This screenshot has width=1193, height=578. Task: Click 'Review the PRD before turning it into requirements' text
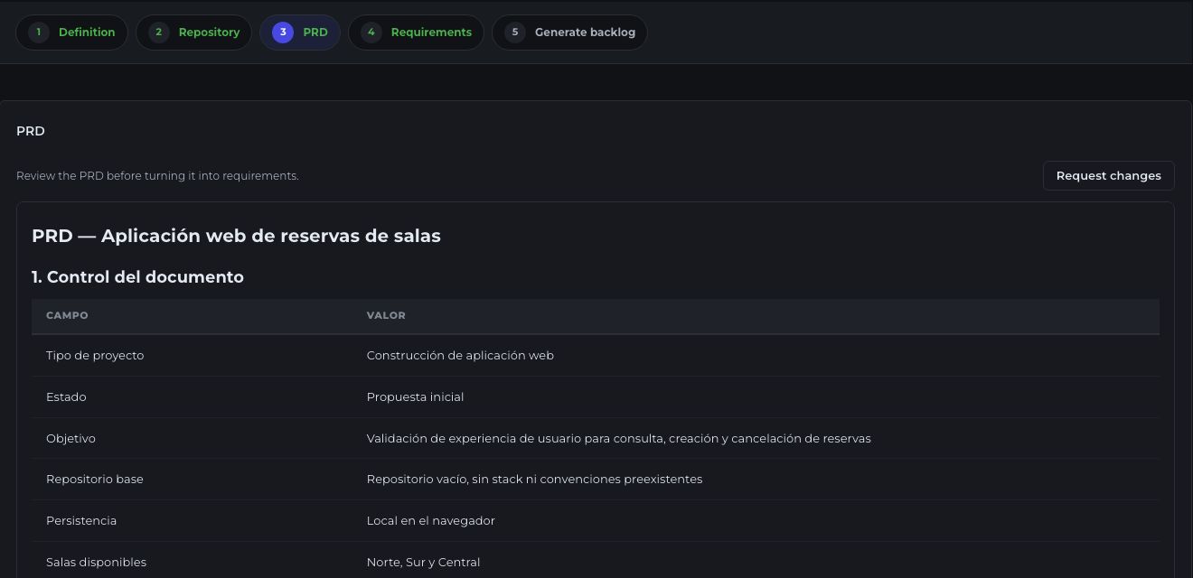[x=157, y=176]
